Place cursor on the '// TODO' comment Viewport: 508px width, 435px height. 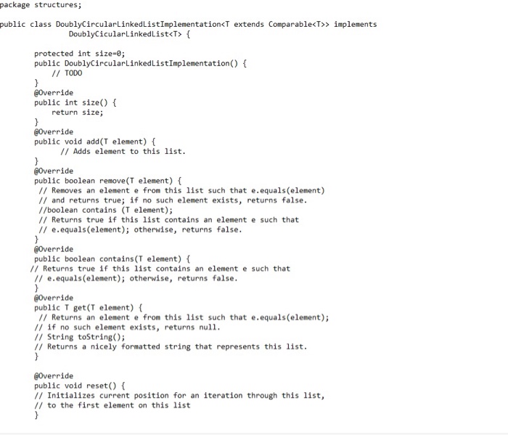click(x=67, y=73)
